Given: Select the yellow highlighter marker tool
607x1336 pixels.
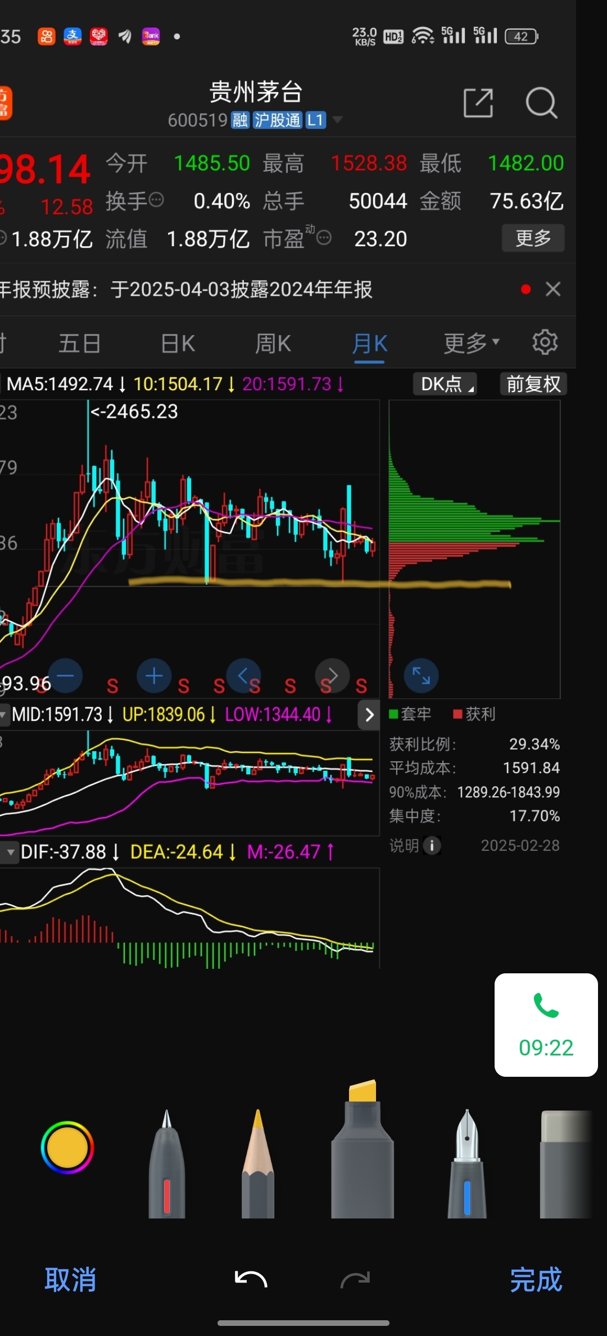Looking at the screenshot, I should tap(363, 1149).
